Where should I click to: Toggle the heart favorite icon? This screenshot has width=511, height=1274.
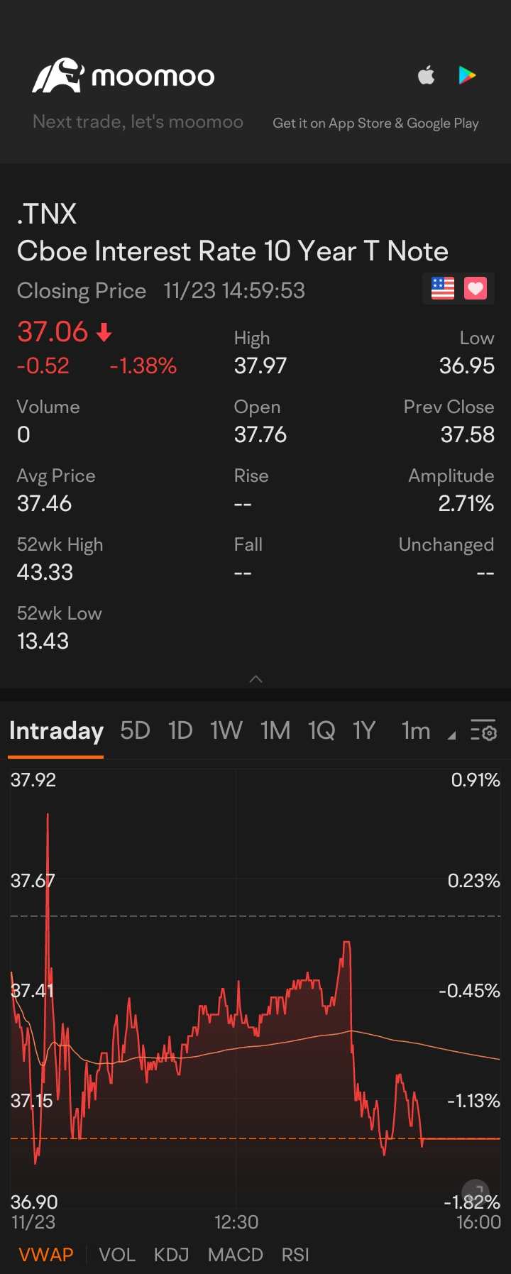(476, 288)
